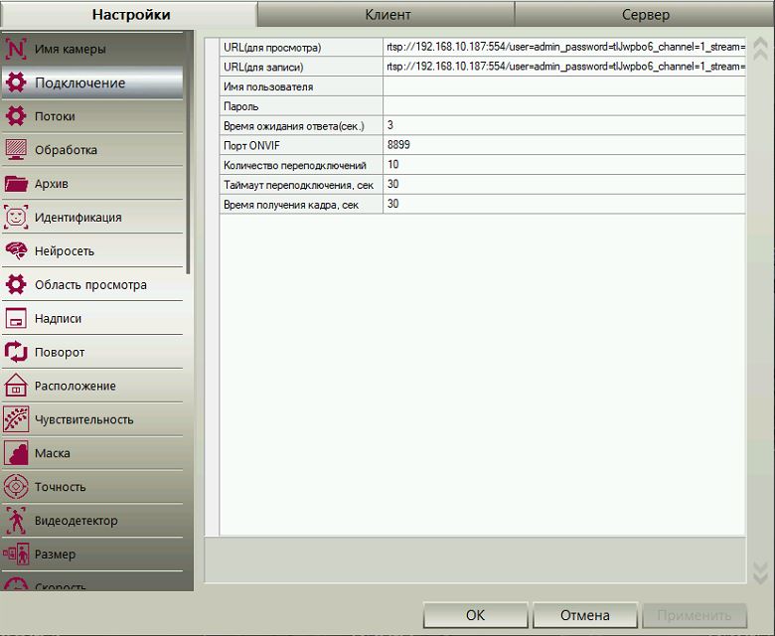Select 'Таймаут переподключения, сек' label
The image size is (775, 636).
[298, 185]
